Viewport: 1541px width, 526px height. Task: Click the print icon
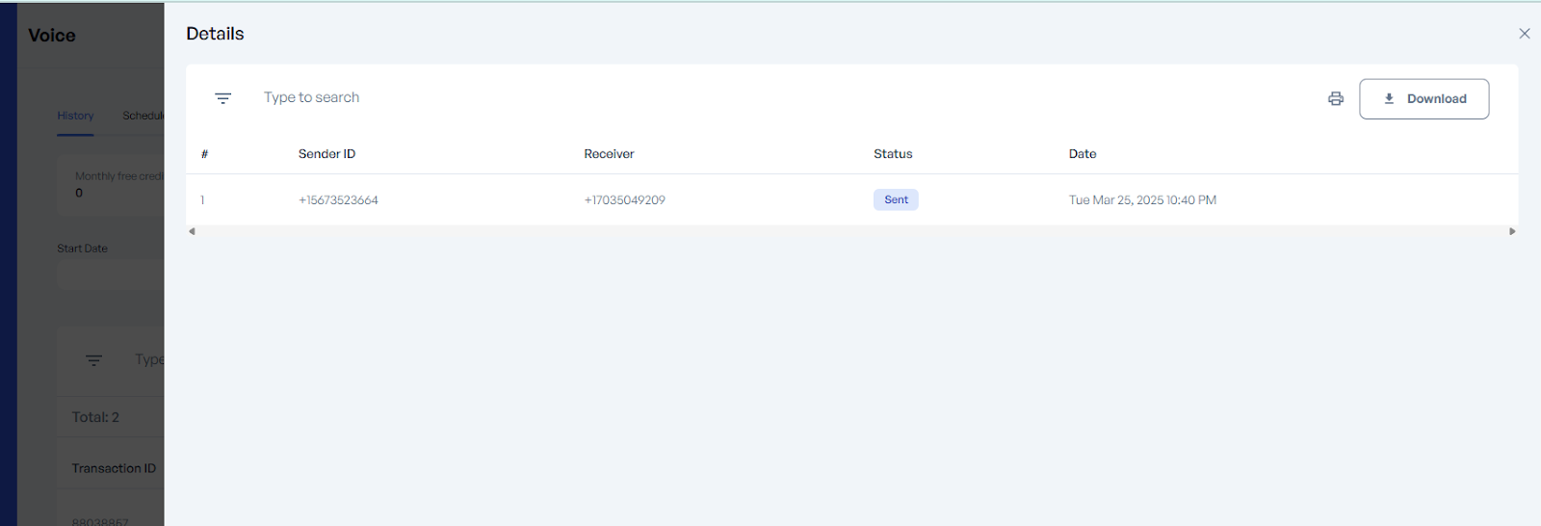tap(1336, 98)
